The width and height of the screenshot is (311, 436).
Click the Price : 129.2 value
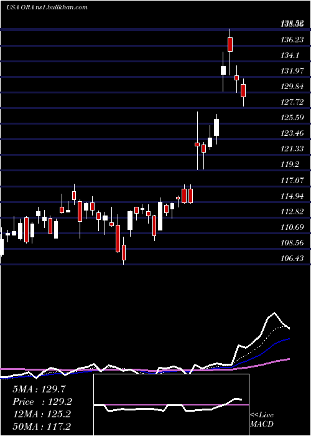pos(42,402)
